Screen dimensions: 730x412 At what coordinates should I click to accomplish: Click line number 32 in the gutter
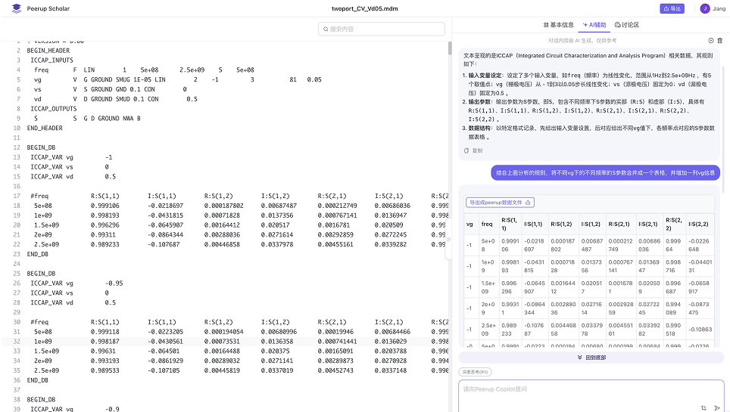pos(17,342)
